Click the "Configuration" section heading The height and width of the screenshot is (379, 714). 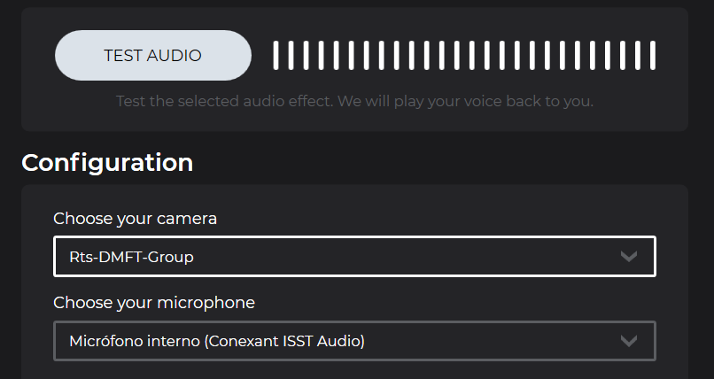[x=107, y=163]
